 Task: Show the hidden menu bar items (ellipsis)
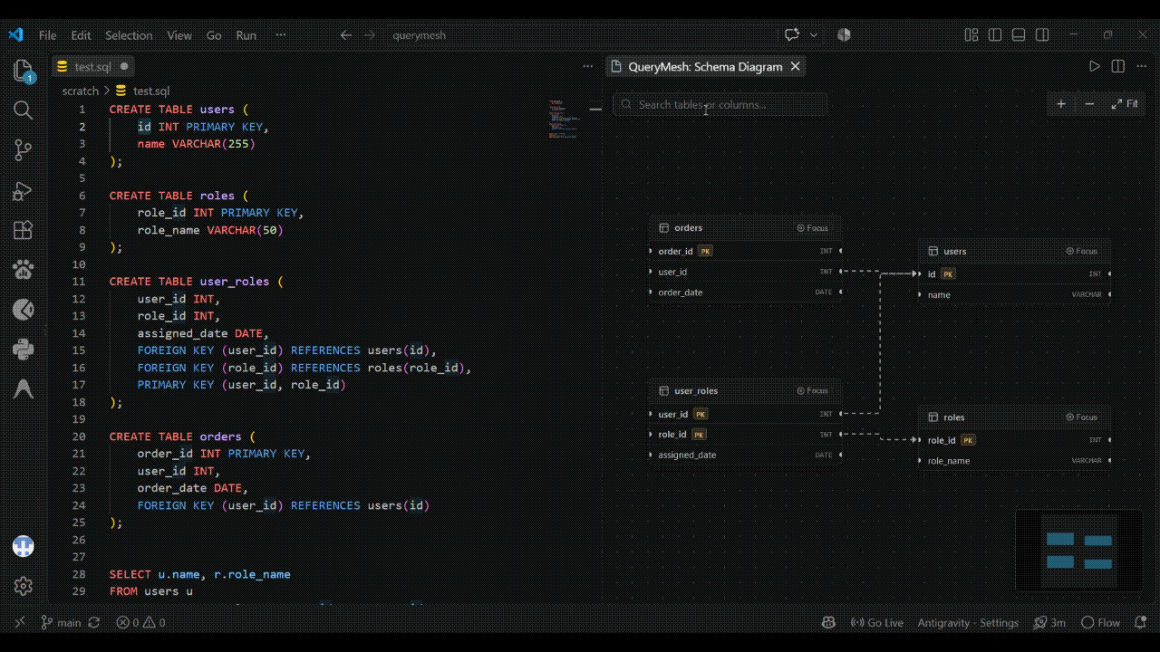point(281,35)
